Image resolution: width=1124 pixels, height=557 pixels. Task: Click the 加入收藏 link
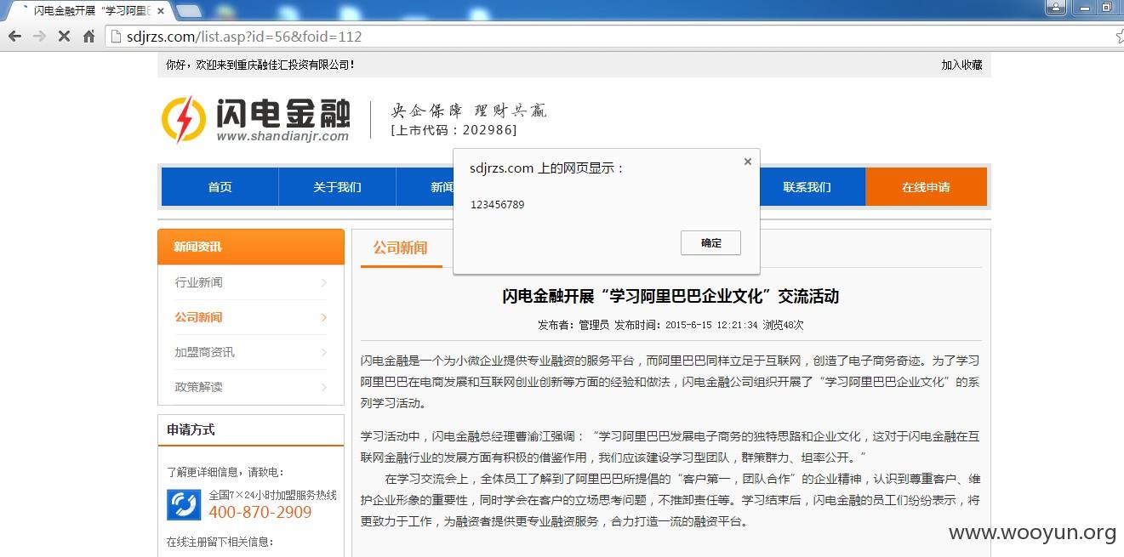[x=961, y=65]
